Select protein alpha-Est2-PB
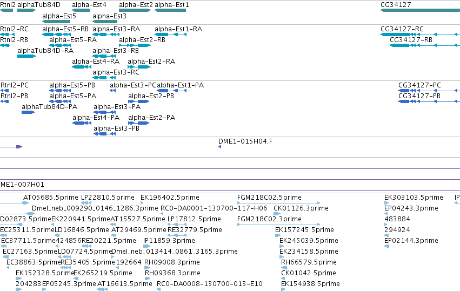Screen dimensions: 460x292 151,96
